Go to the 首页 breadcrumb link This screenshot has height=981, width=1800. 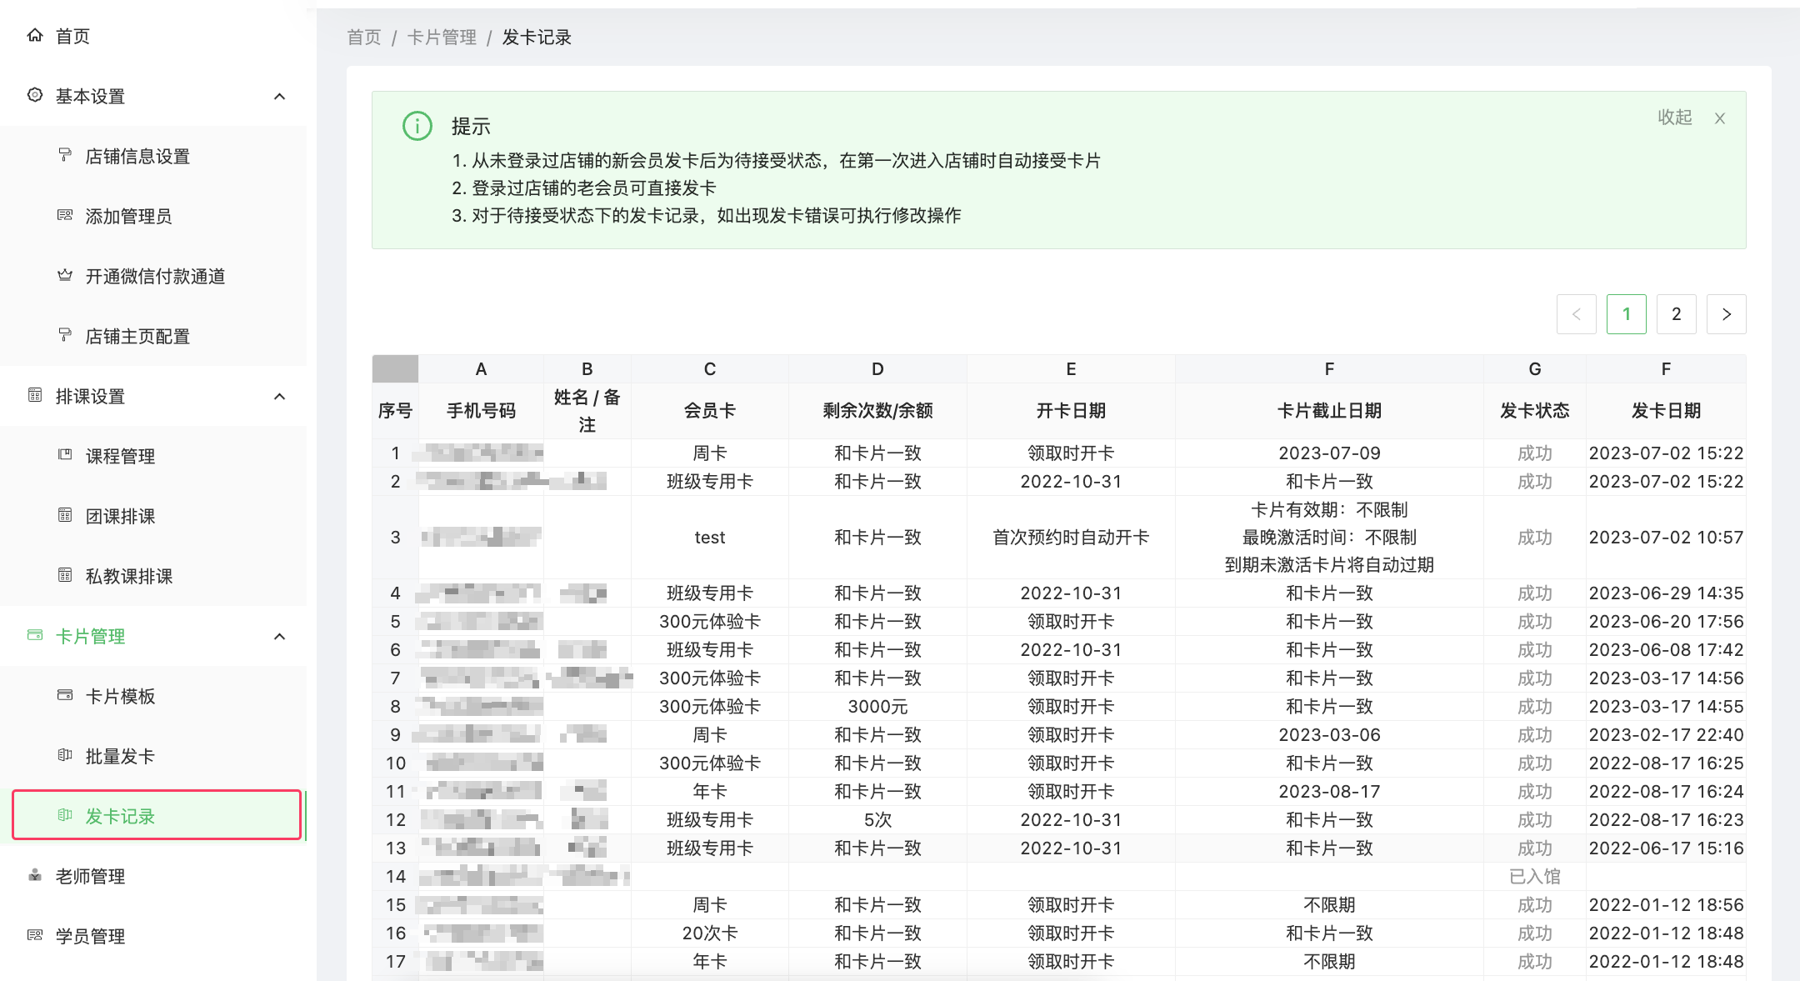[364, 37]
